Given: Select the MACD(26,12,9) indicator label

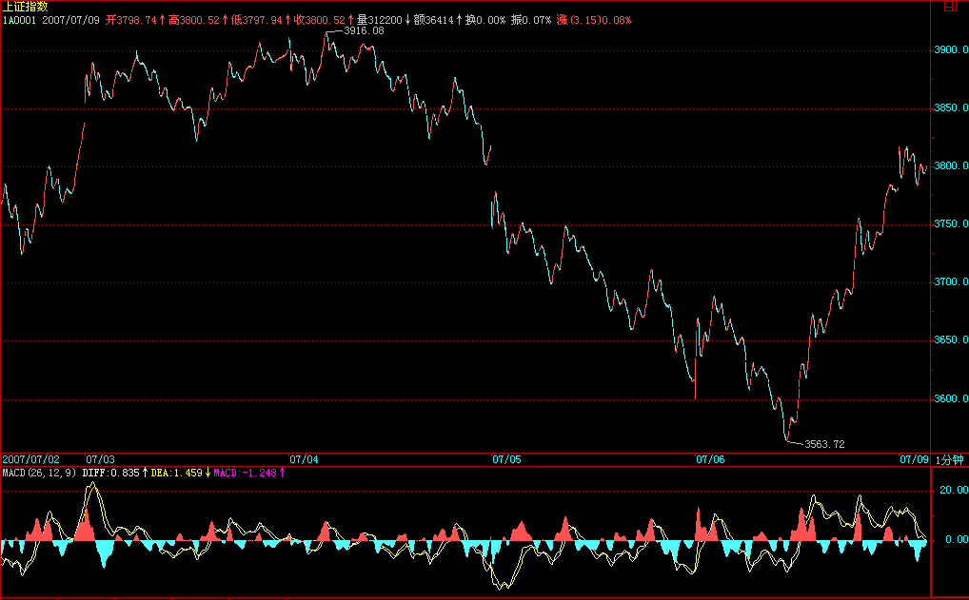Looking at the screenshot, I should 40,472.
